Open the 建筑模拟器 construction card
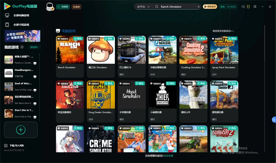 tap(224, 101)
